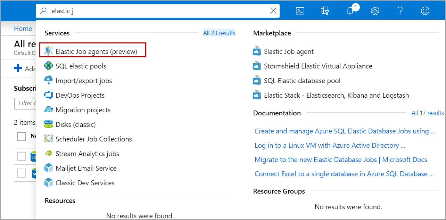View all 23 services results
This screenshot has height=220, width=446.
pyautogui.click(x=219, y=33)
